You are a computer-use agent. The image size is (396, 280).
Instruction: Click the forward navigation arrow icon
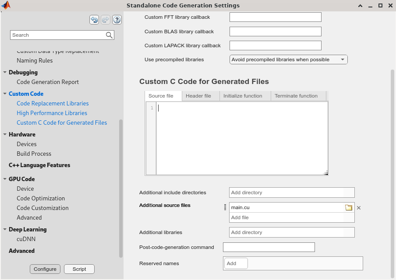pos(106,20)
